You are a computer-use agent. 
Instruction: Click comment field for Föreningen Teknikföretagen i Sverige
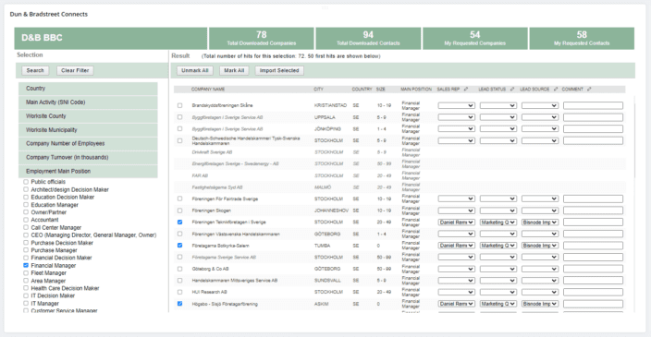pos(593,223)
